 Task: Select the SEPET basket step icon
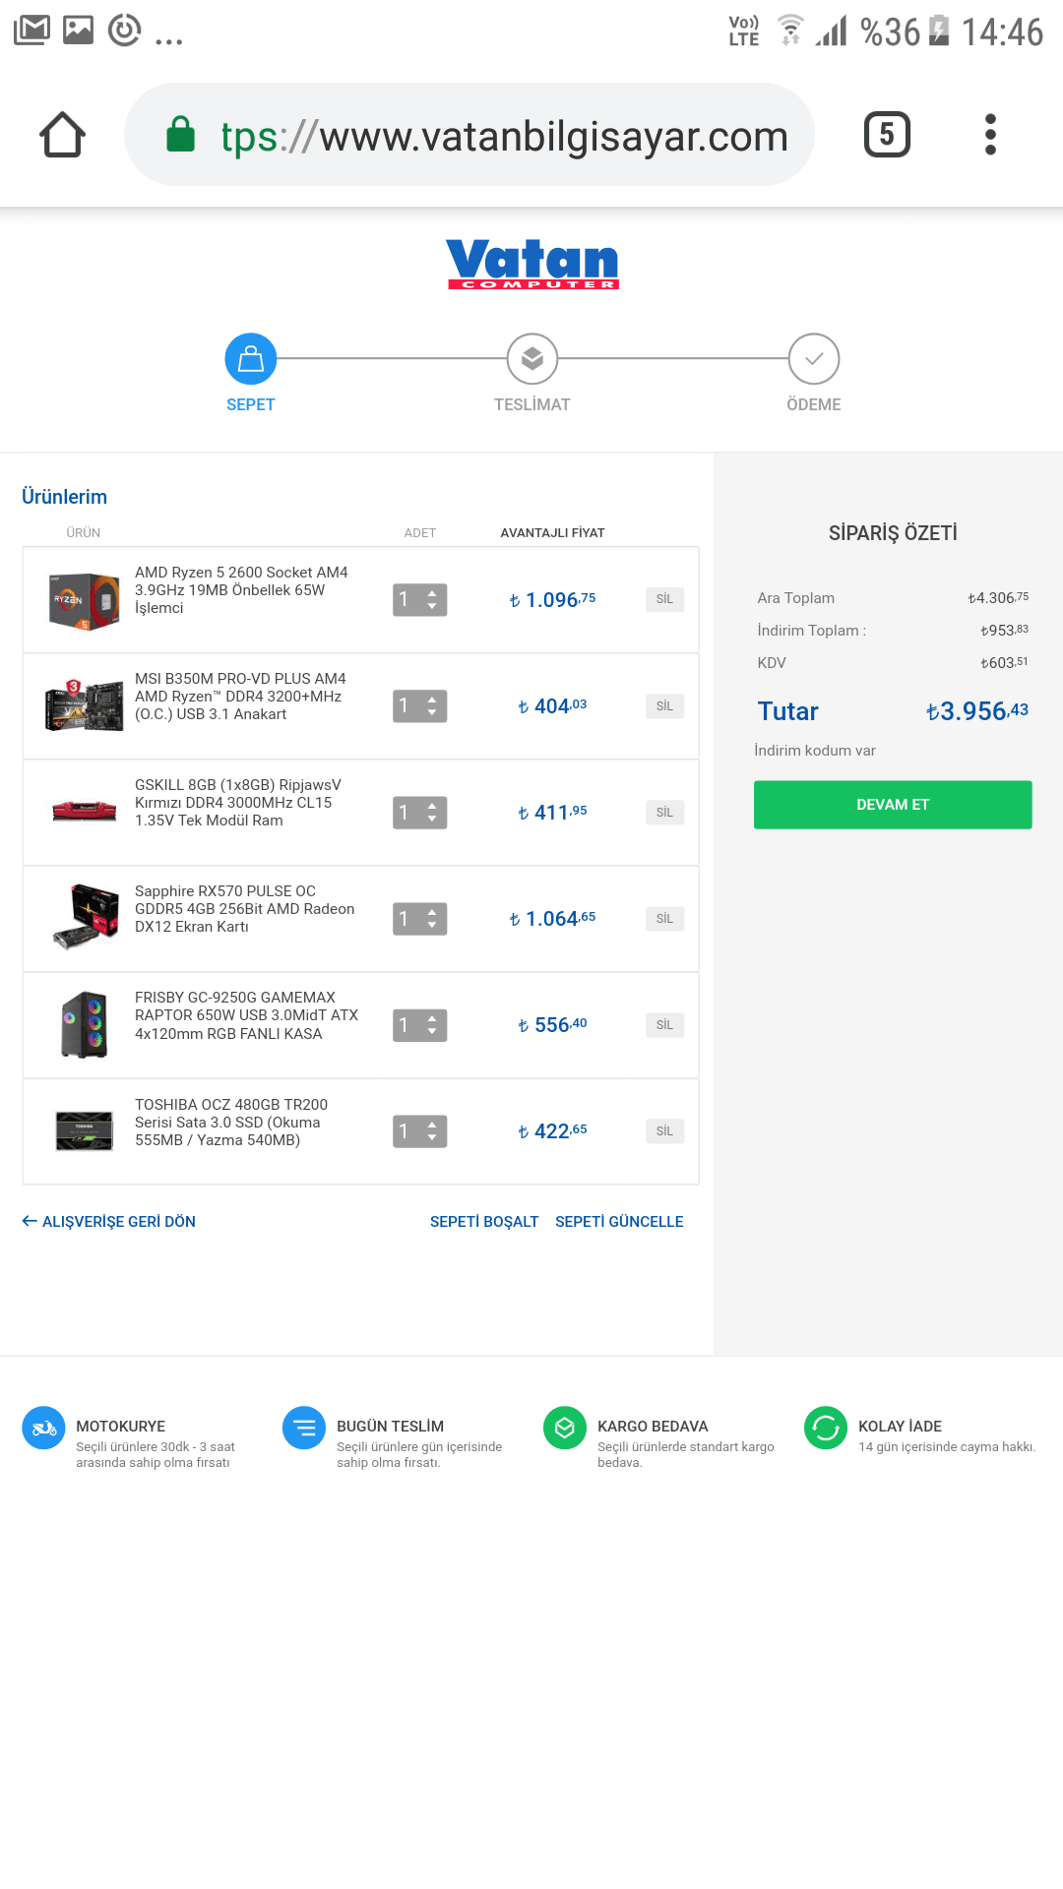pyautogui.click(x=251, y=359)
